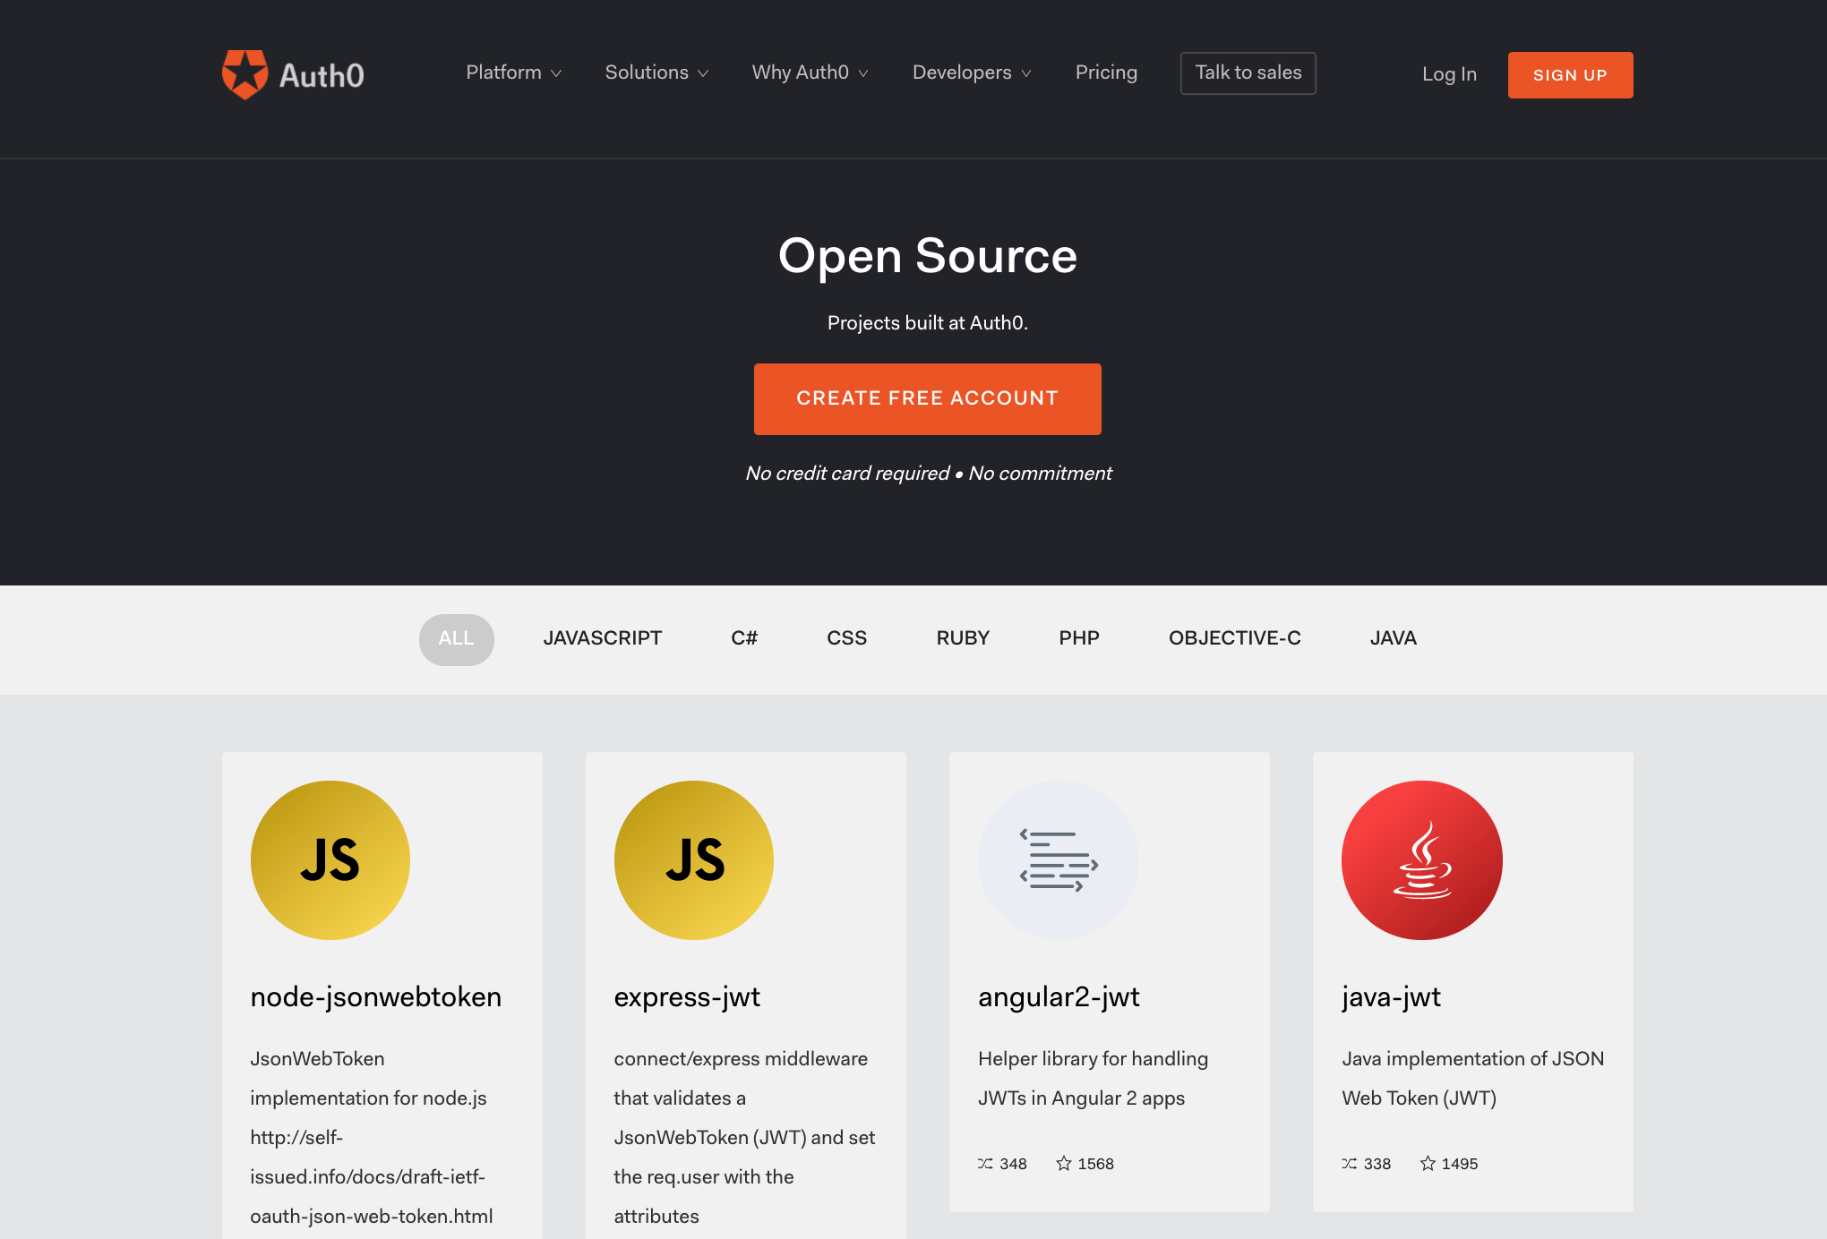Click java-jwt description text
This screenshot has height=1239, width=1827.
point(1472,1079)
